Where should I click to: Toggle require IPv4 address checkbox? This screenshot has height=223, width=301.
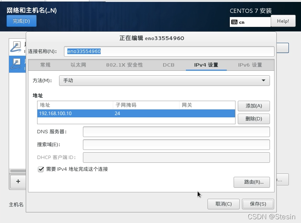41,169
